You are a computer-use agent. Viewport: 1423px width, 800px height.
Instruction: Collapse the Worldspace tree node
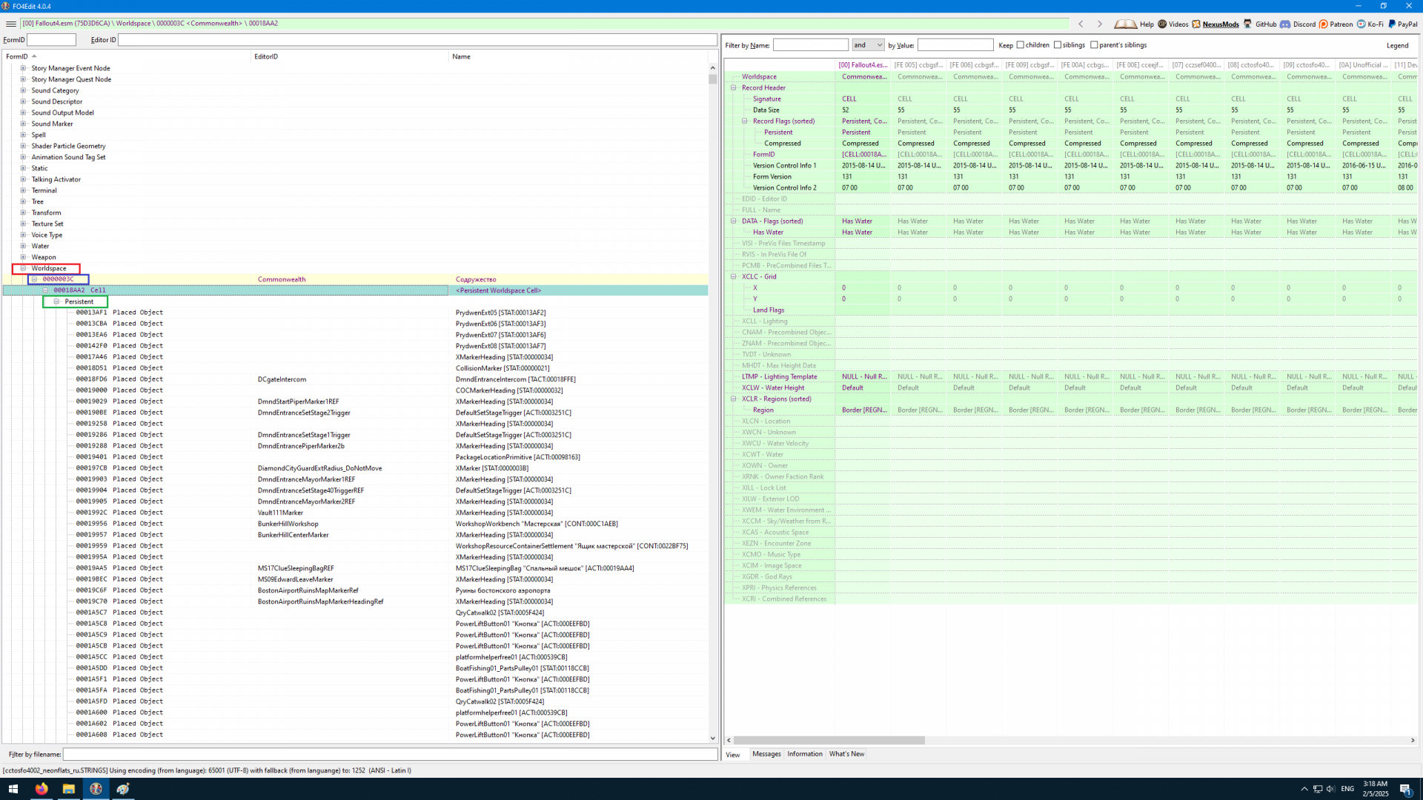tap(23, 268)
